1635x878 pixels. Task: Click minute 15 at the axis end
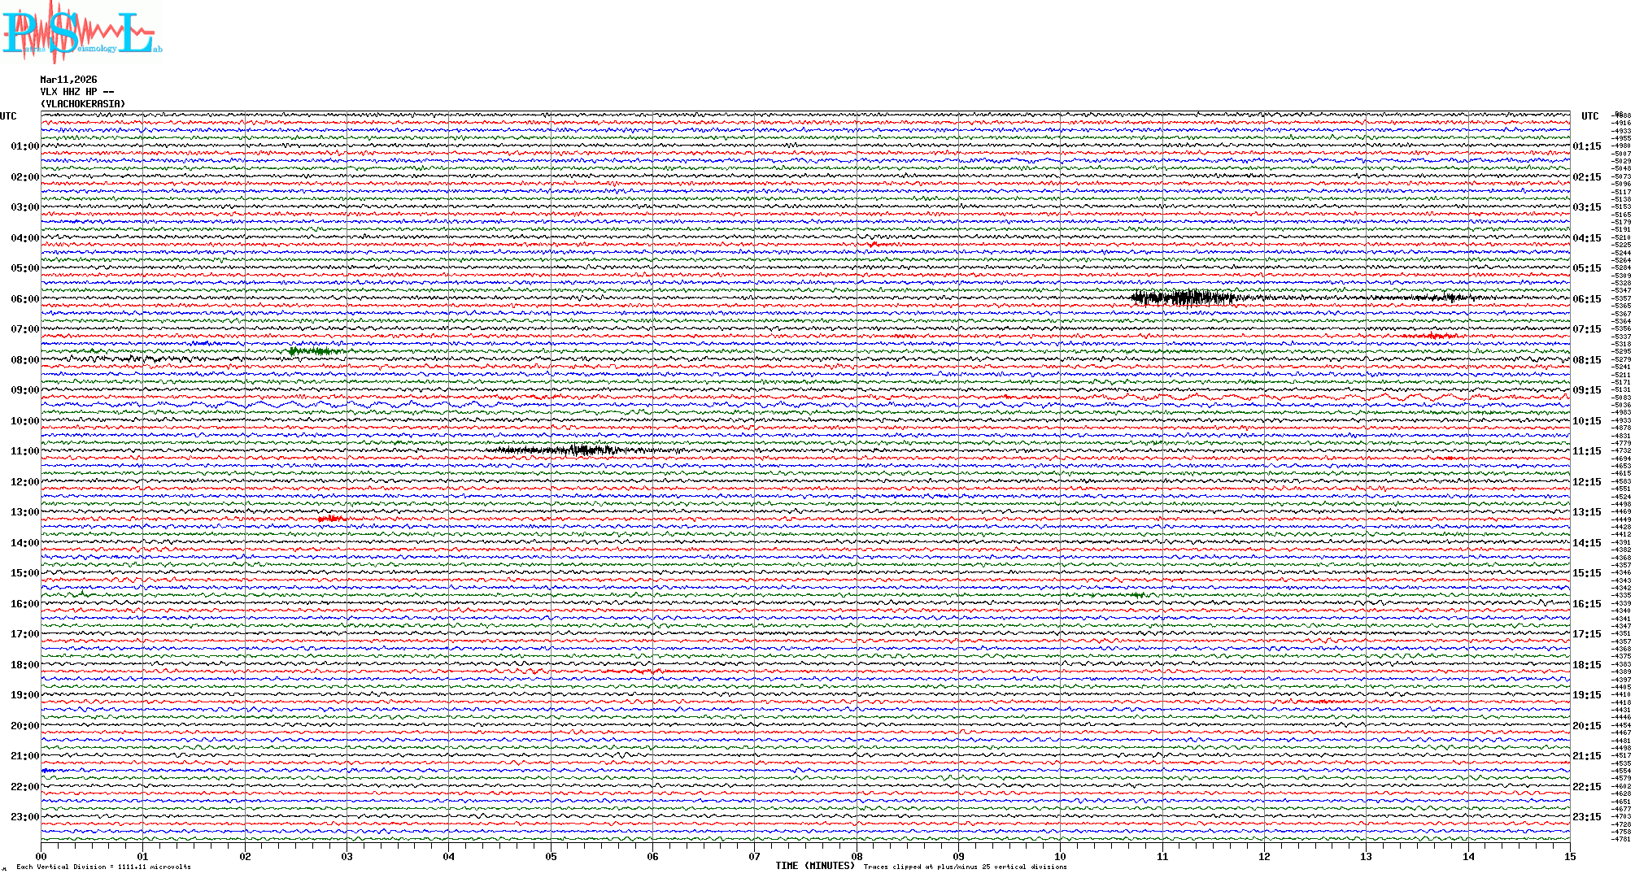[x=1569, y=856]
